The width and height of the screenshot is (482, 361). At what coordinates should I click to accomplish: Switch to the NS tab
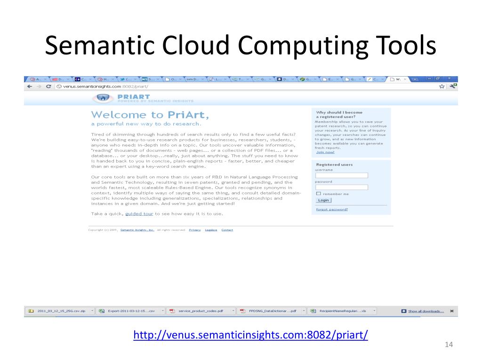[150, 79]
